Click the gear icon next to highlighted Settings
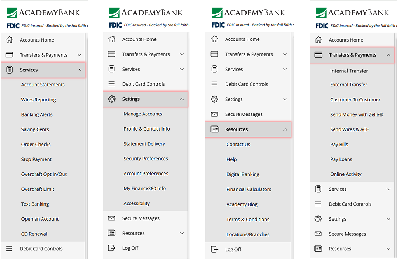398x260 pixels. (112, 99)
